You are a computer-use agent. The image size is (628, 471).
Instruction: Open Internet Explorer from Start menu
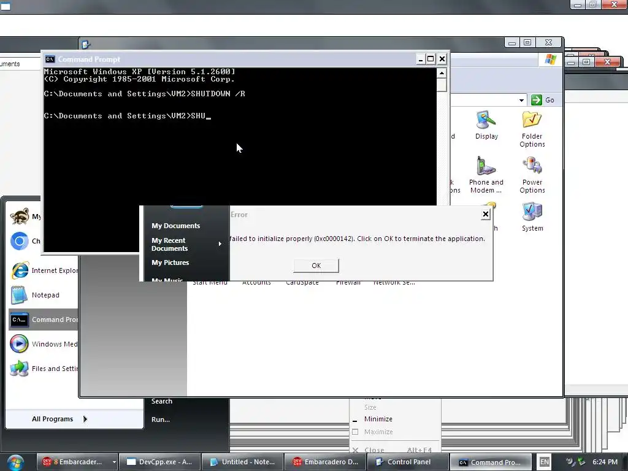pyautogui.click(x=44, y=270)
